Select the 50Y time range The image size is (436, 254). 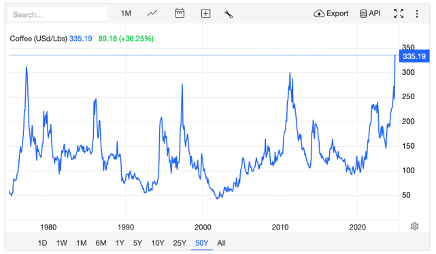[201, 243]
